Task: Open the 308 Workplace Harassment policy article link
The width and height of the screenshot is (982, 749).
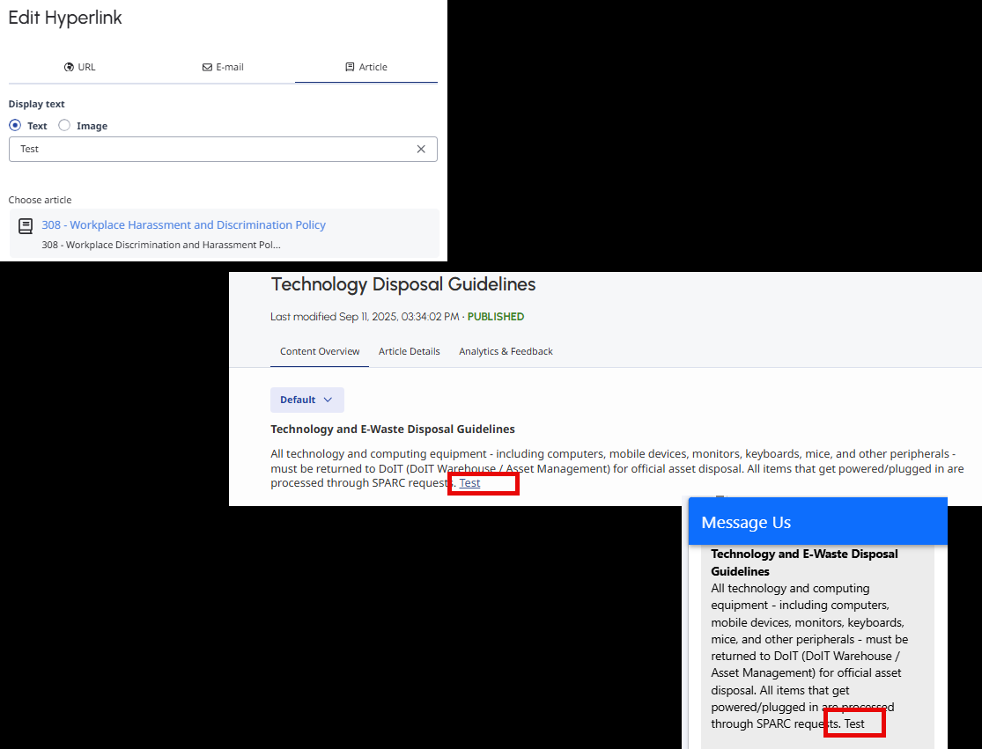Action: pyautogui.click(x=183, y=224)
